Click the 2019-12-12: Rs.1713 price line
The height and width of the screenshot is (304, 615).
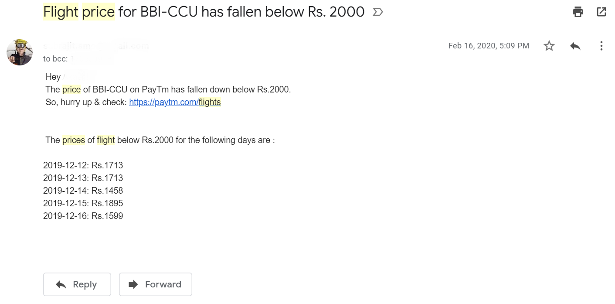point(83,165)
